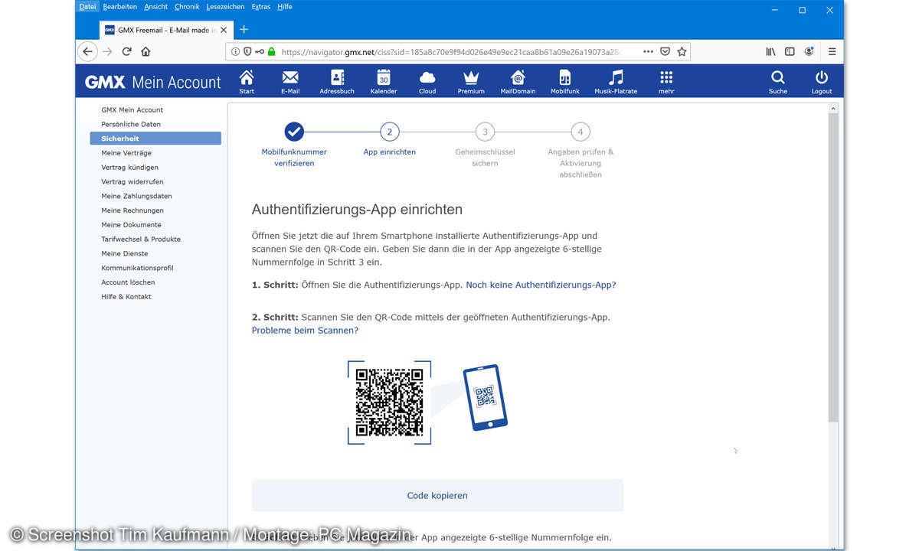Viewport: 919px width, 551px height.
Task: Select Tarifwechsel & Produkte in sidebar
Action: coord(141,239)
